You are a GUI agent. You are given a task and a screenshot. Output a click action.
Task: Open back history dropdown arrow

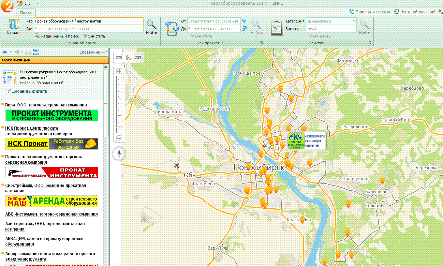(11, 52)
